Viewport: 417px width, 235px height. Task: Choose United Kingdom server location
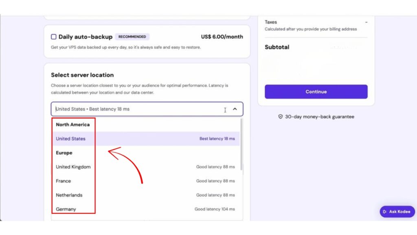click(73, 167)
